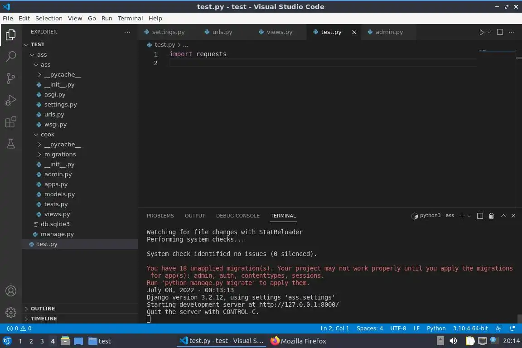Collapse the outer ass folder
522x348 pixels.
(32, 55)
